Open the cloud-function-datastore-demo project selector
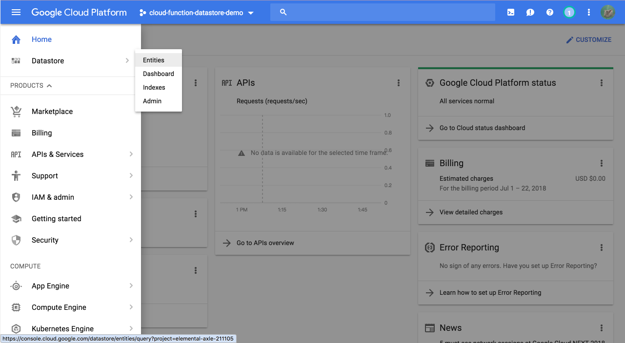The image size is (625, 343). 196,13
